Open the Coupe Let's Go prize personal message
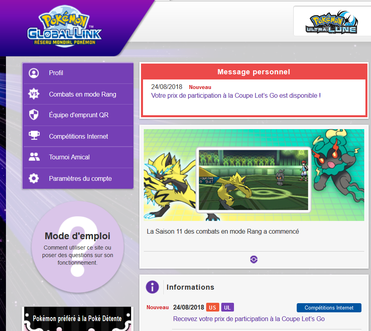 pyautogui.click(x=236, y=96)
